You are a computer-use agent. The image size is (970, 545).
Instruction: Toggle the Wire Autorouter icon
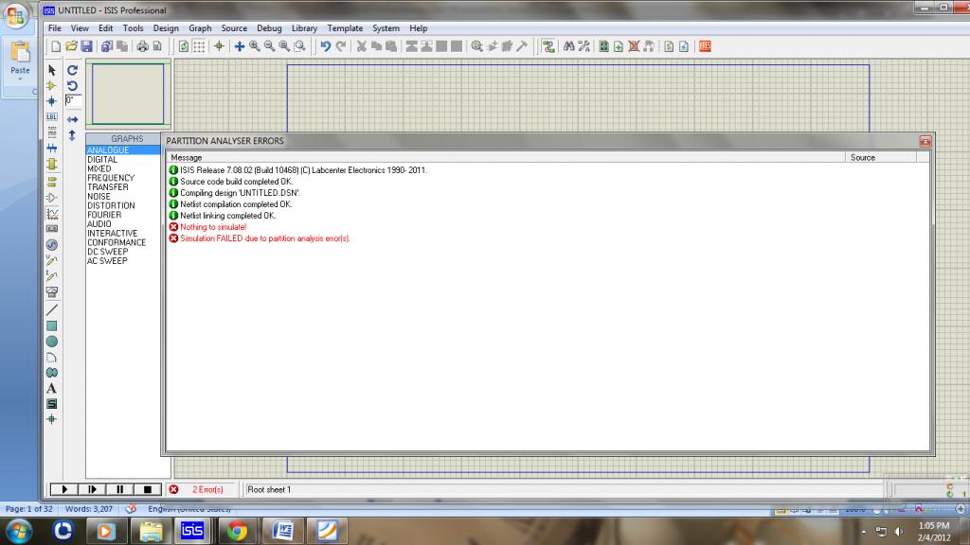pos(548,46)
